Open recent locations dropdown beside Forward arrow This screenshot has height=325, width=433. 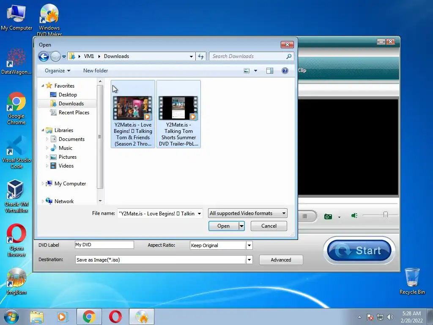pos(64,56)
